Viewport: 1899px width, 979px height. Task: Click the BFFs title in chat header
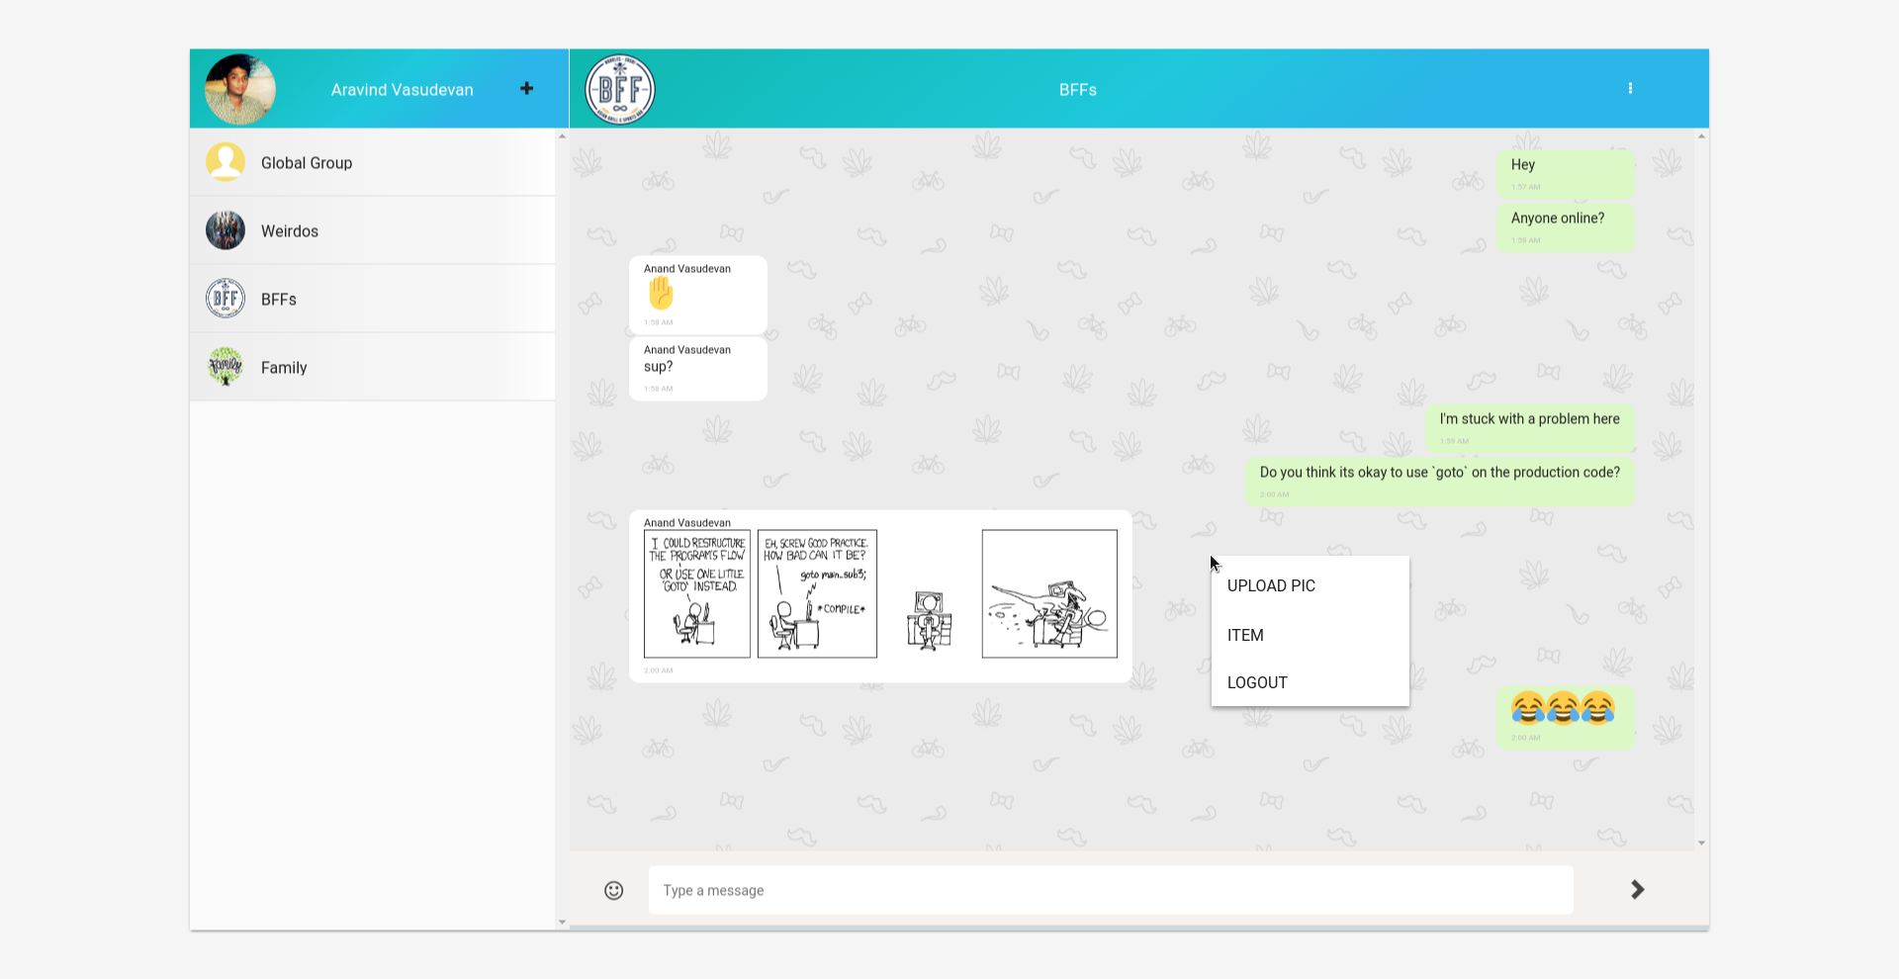1078,90
